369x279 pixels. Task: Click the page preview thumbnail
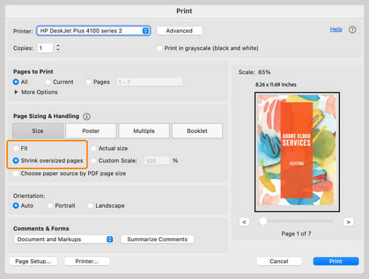[297, 151]
